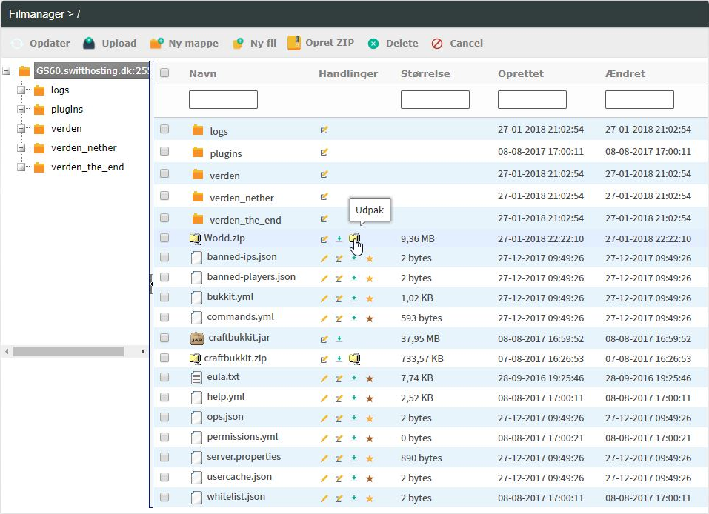Tick the eula.txt checkbox
The width and height of the screenshot is (709, 514).
164,377
